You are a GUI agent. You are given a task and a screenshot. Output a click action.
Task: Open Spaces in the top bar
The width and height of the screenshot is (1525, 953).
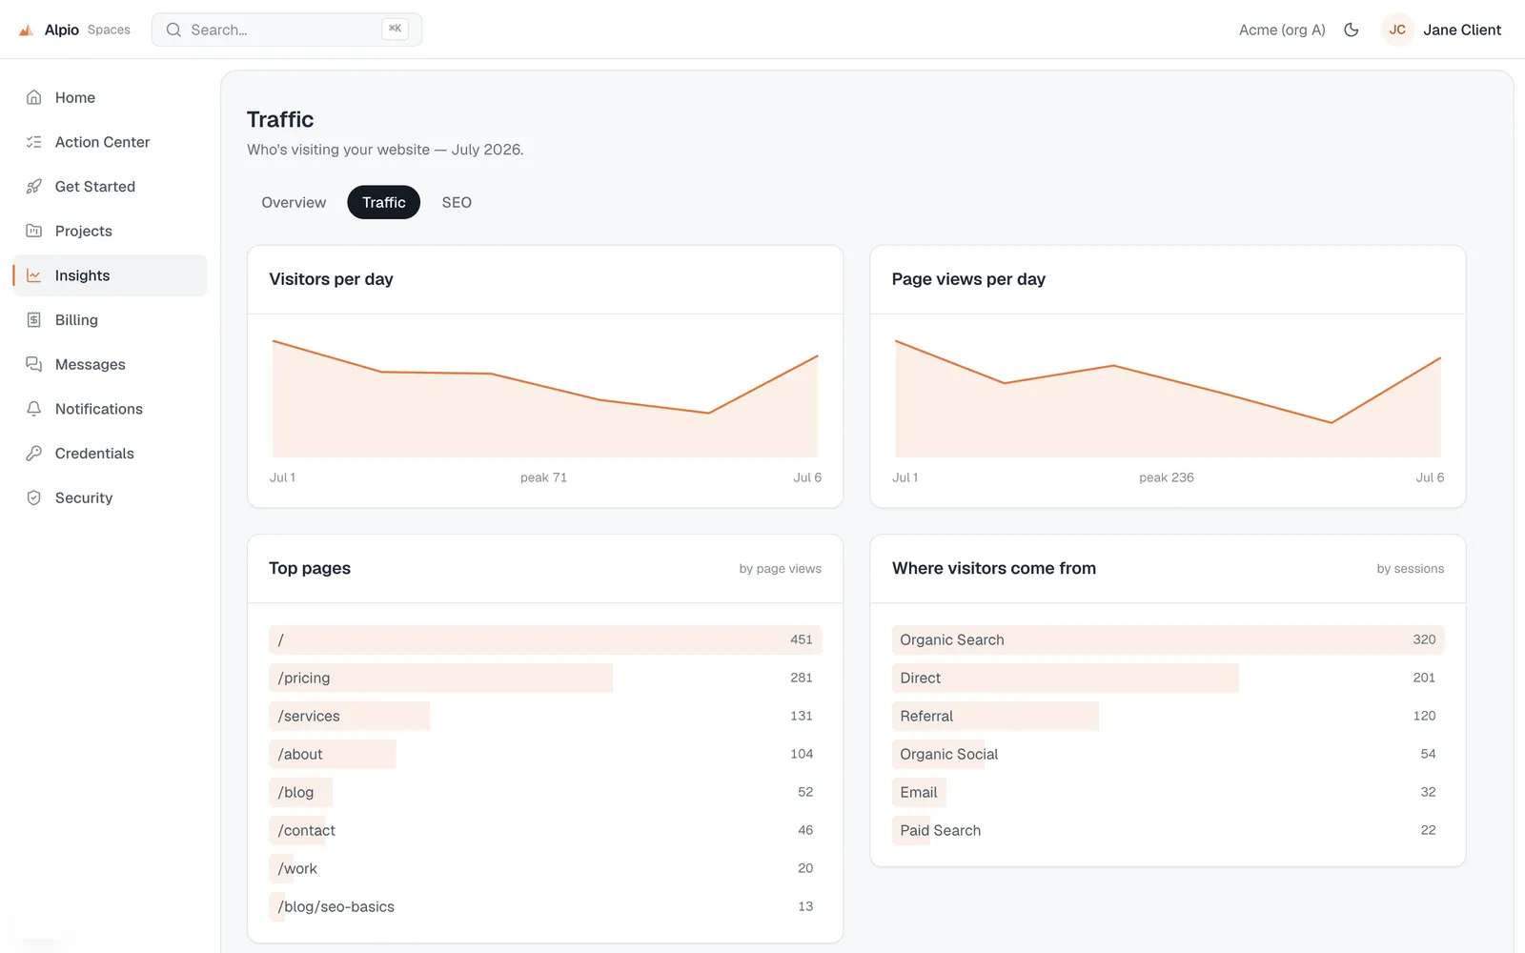[x=109, y=30]
